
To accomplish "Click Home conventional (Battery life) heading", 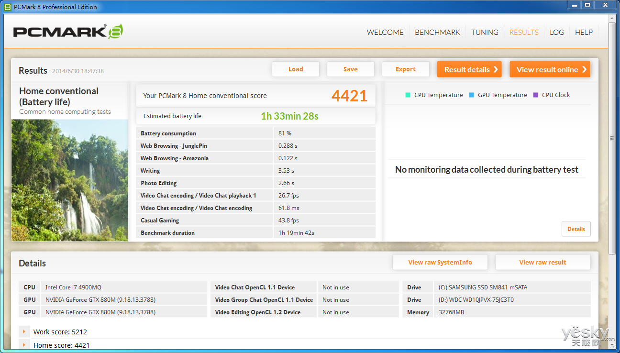I will tap(59, 96).
